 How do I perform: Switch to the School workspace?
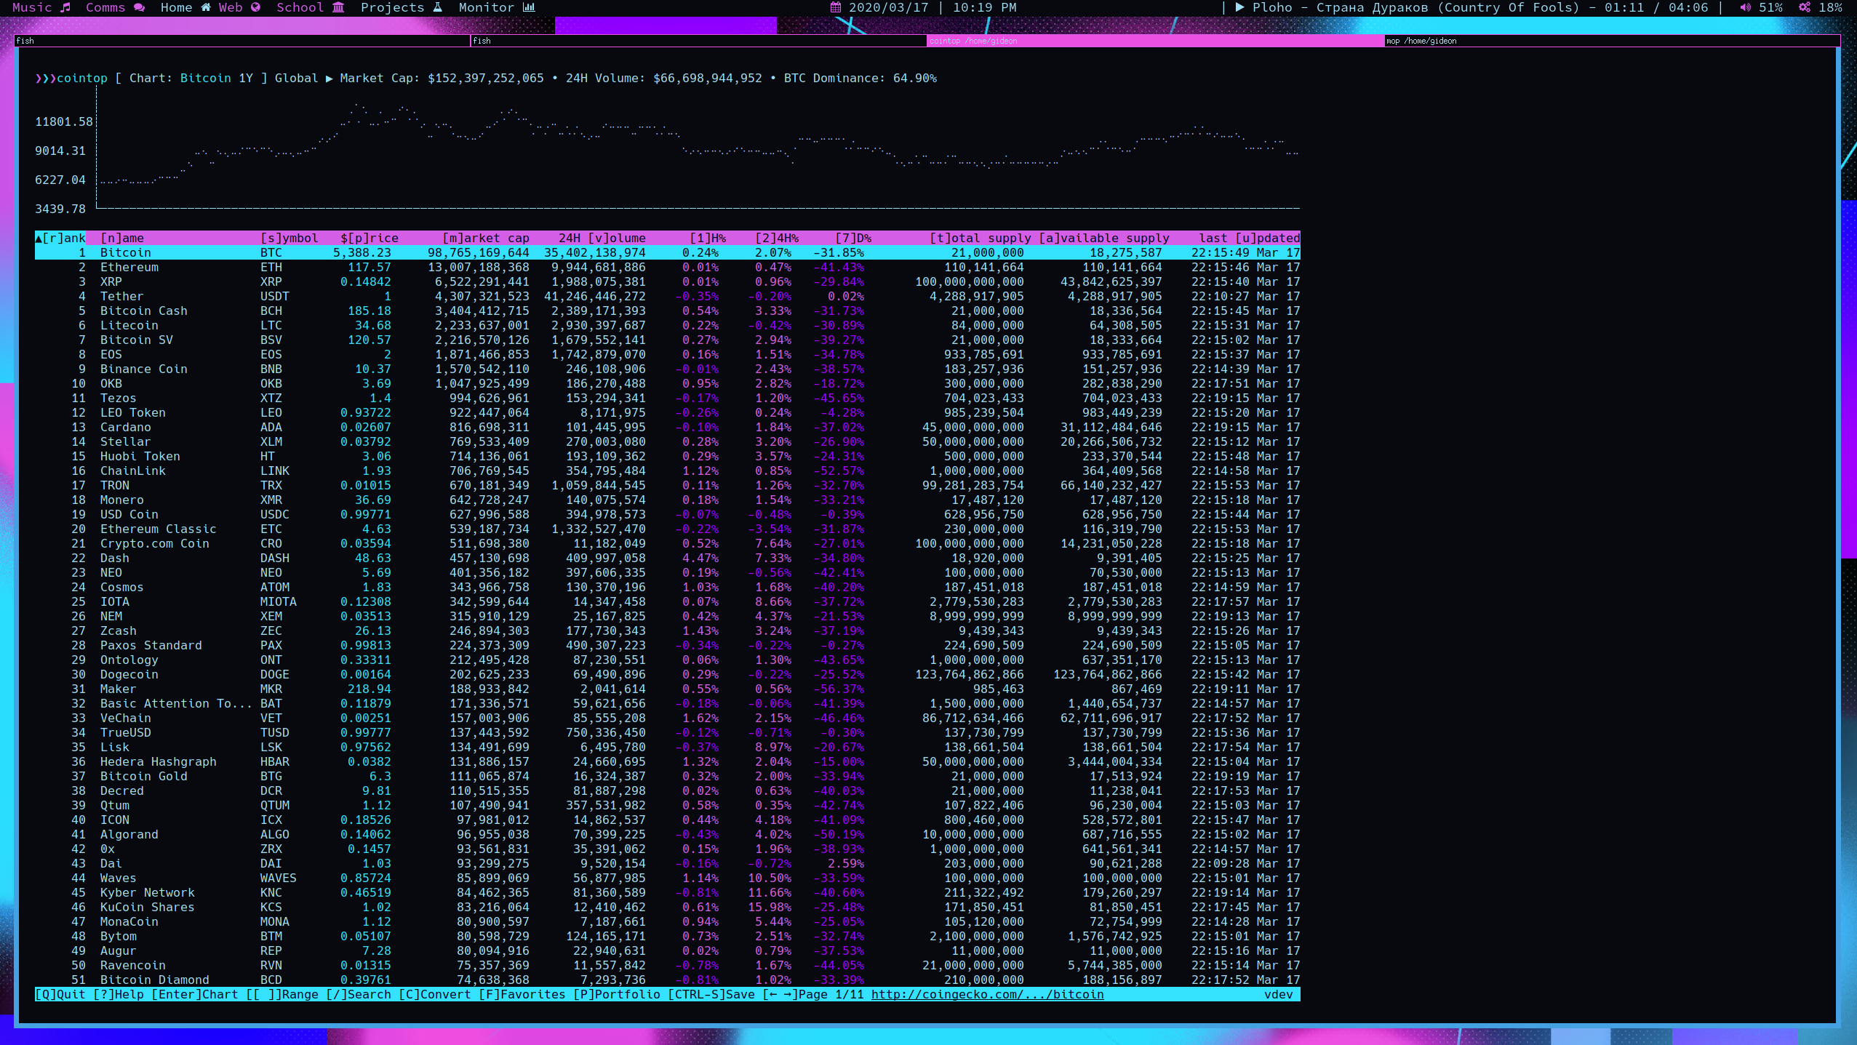point(310,7)
